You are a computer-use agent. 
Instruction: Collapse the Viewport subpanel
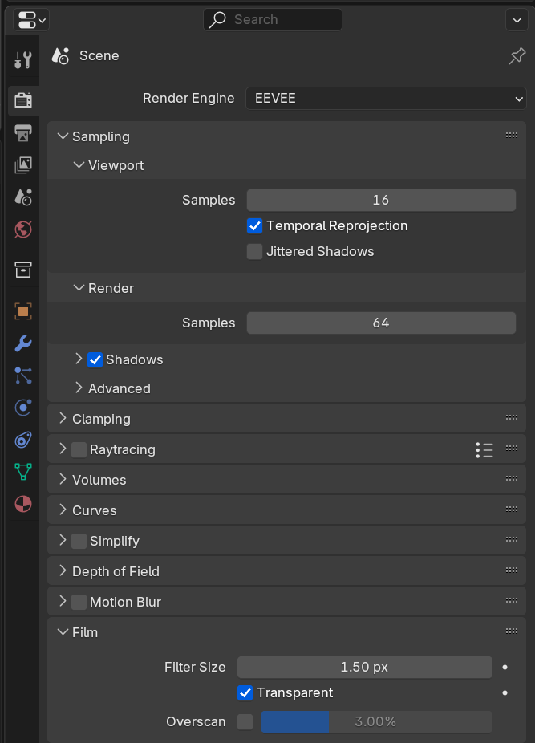click(79, 165)
